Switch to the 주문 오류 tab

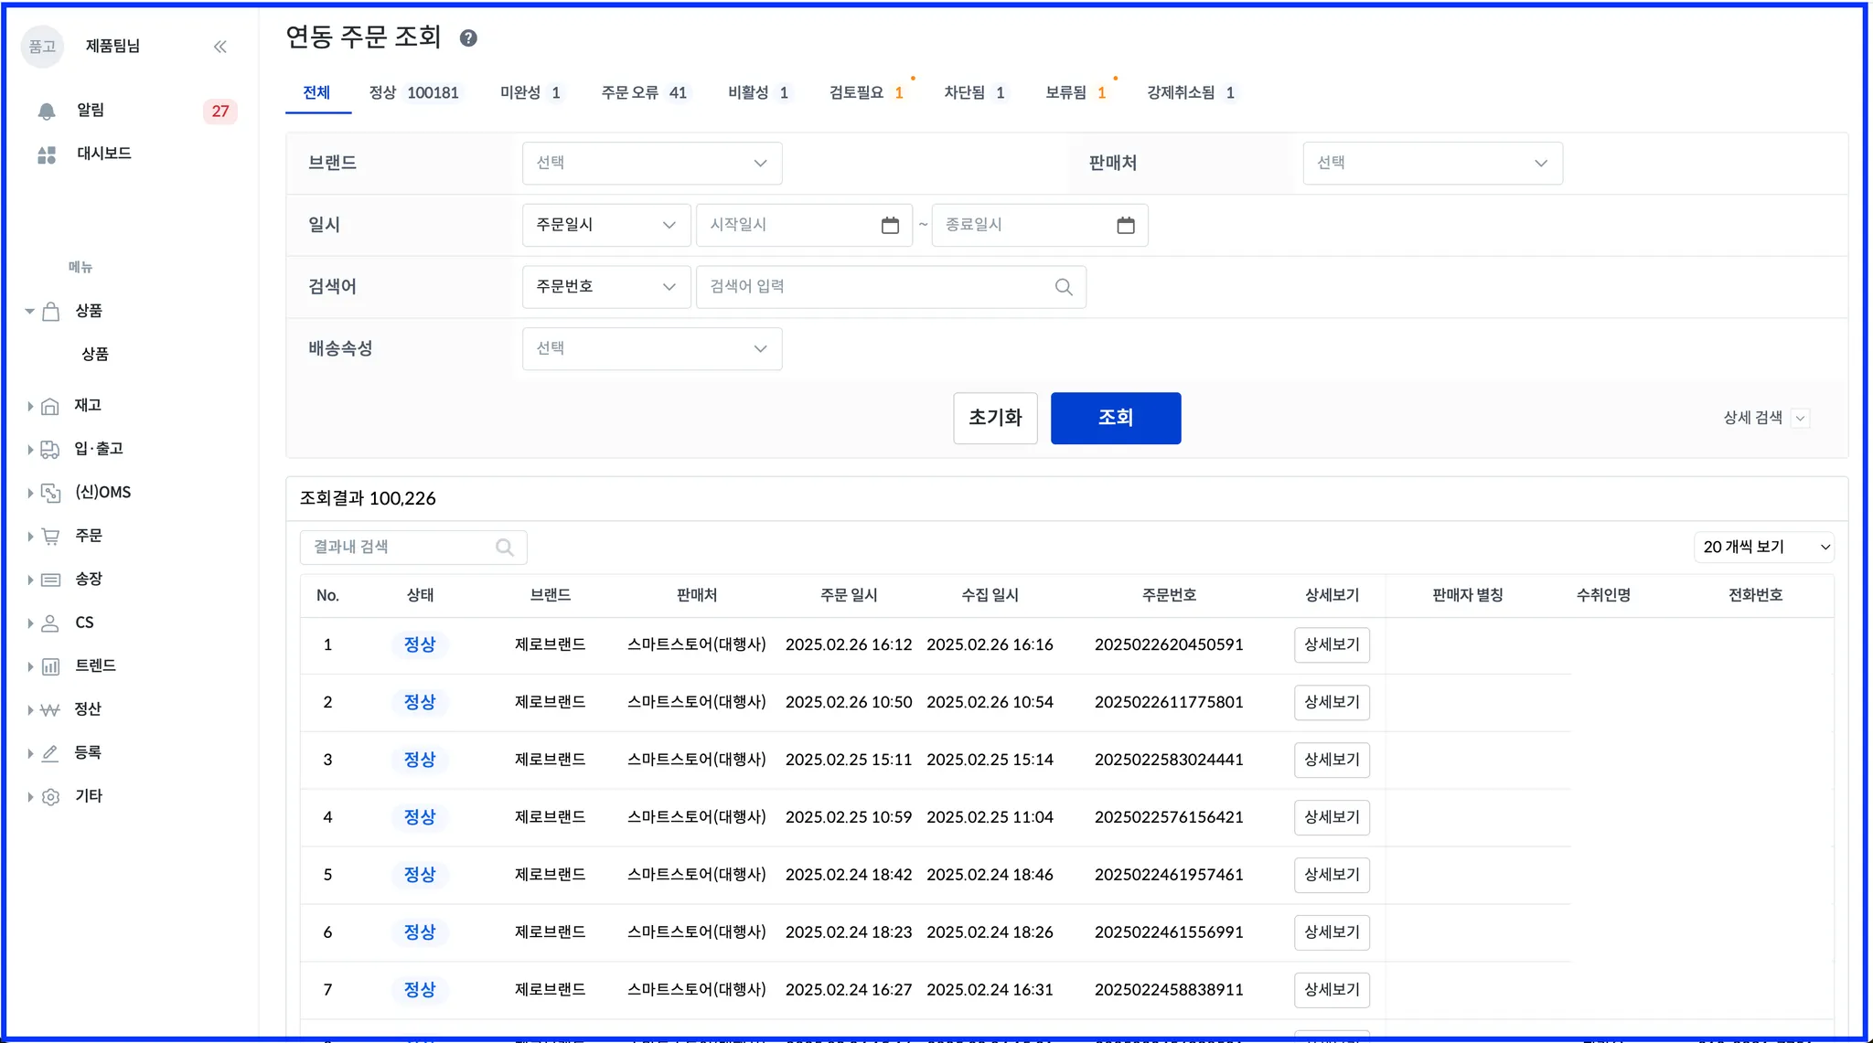coord(643,93)
